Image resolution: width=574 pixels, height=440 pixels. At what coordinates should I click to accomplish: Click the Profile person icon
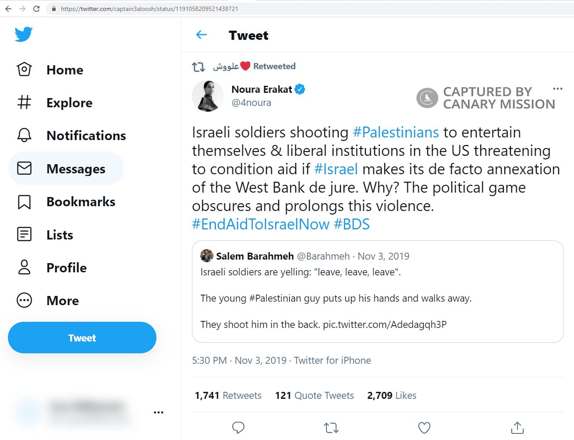[25, 268]
